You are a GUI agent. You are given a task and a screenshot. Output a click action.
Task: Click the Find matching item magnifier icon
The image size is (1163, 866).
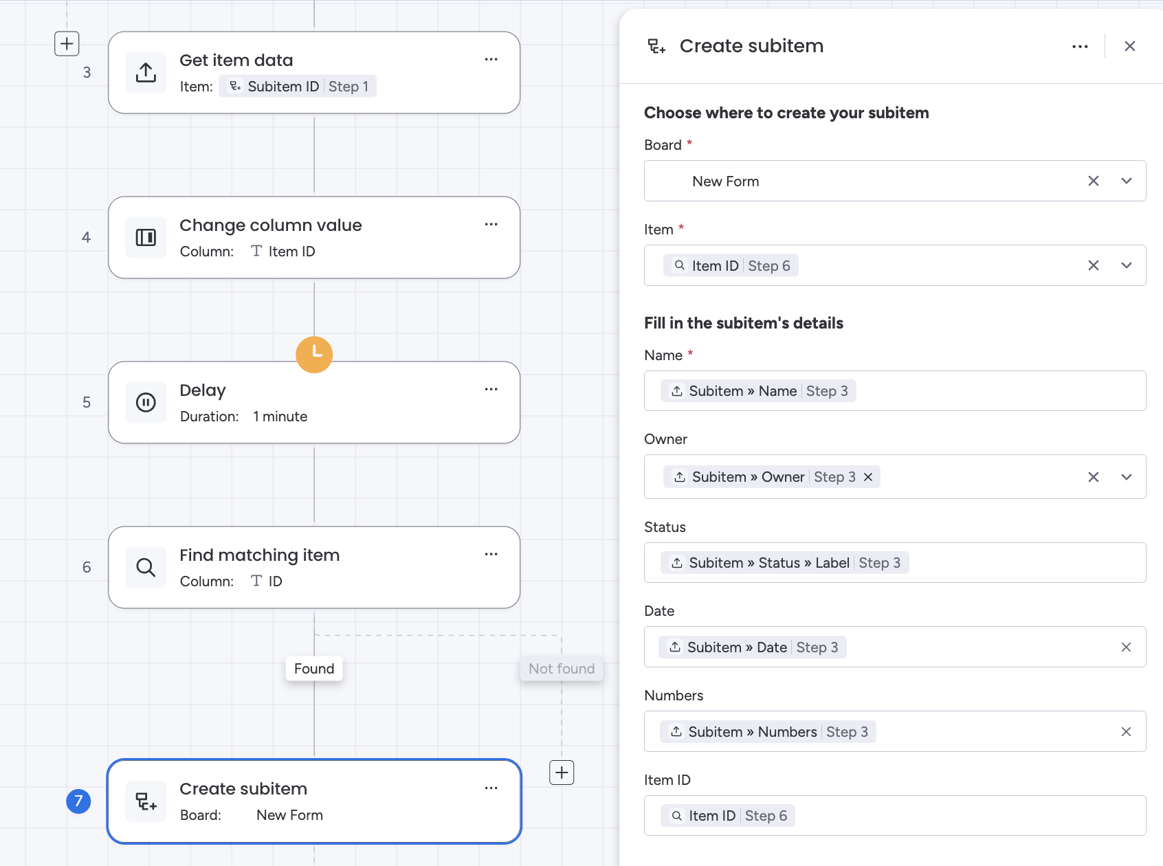click(x=146, y=568)
